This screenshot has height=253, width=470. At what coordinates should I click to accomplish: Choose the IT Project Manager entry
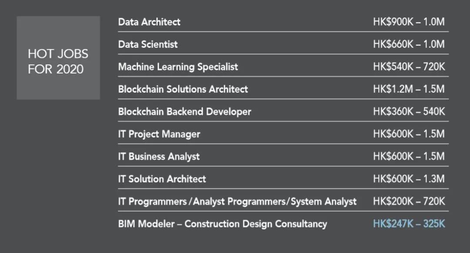159,134
